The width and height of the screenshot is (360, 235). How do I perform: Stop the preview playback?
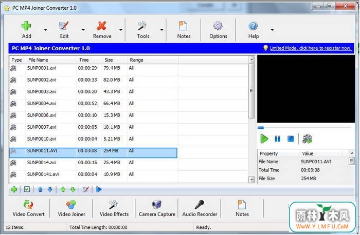291,139
